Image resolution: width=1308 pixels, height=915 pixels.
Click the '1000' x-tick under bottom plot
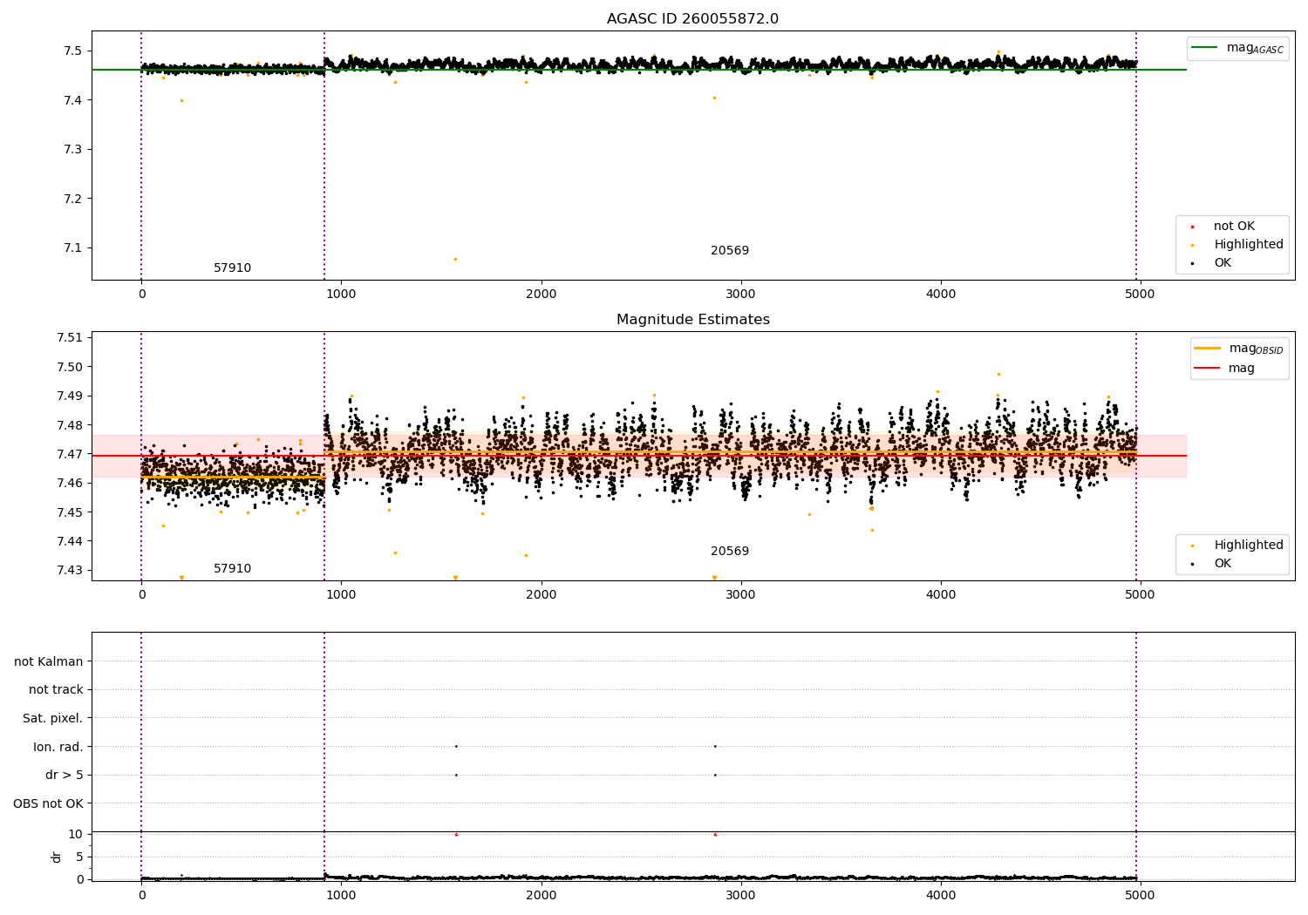click(x=341, y=895)
